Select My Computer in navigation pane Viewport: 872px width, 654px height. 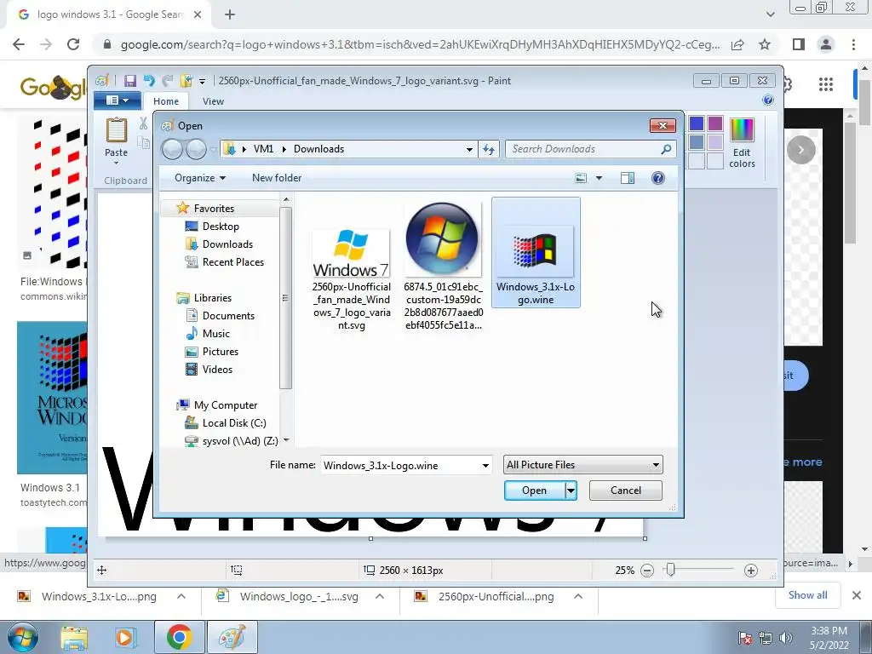tap(225, 405)
